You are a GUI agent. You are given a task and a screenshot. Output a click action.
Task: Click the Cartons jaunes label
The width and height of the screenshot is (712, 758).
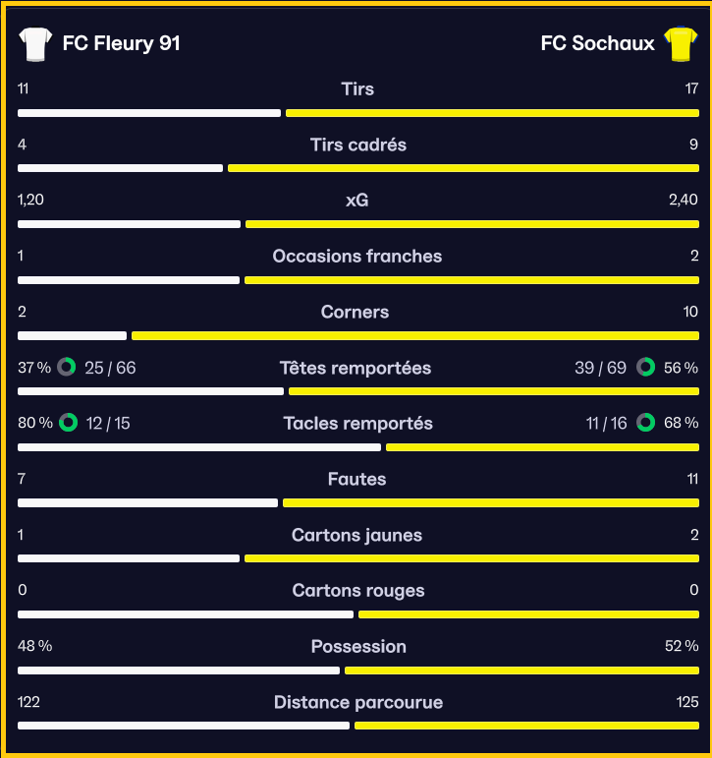tap(356, 535)
